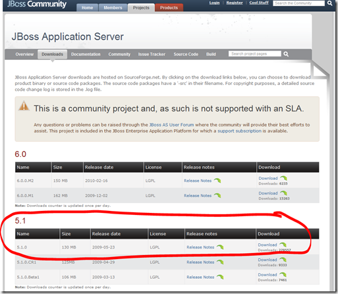The image size is (338, 294).
Task: Open the support subscription link
Action: tap(239, 131)
